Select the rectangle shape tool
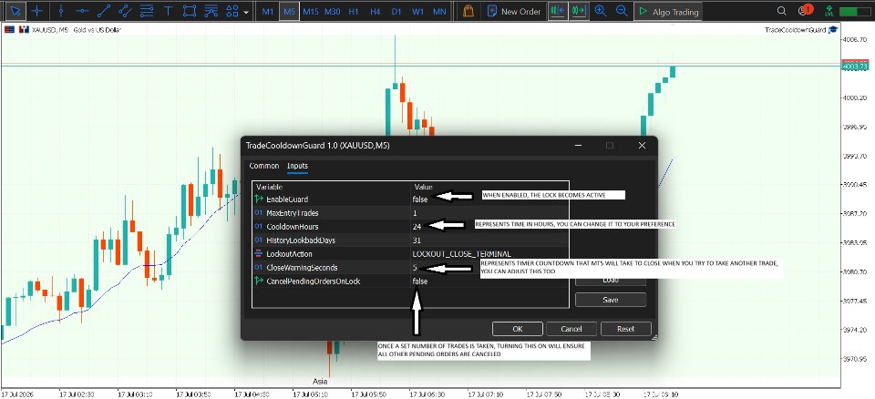Screen dimensions: 875x399 point(190,11)
